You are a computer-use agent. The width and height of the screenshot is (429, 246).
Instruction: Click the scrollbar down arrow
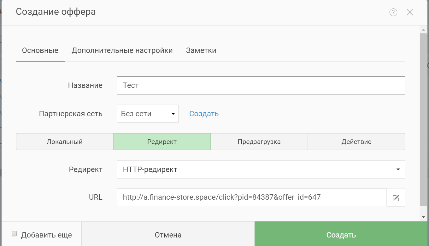pos(423,217)
